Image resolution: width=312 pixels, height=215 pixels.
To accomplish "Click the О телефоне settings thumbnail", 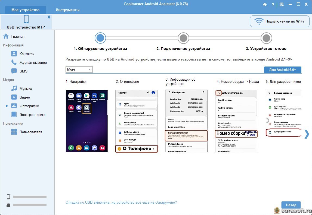I will pos(137,121).
